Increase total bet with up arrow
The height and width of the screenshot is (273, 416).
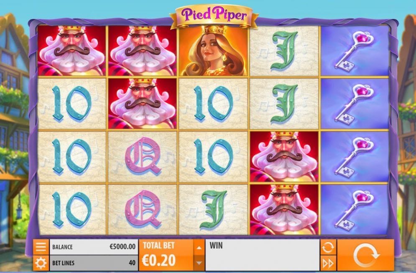click(199, 247)
